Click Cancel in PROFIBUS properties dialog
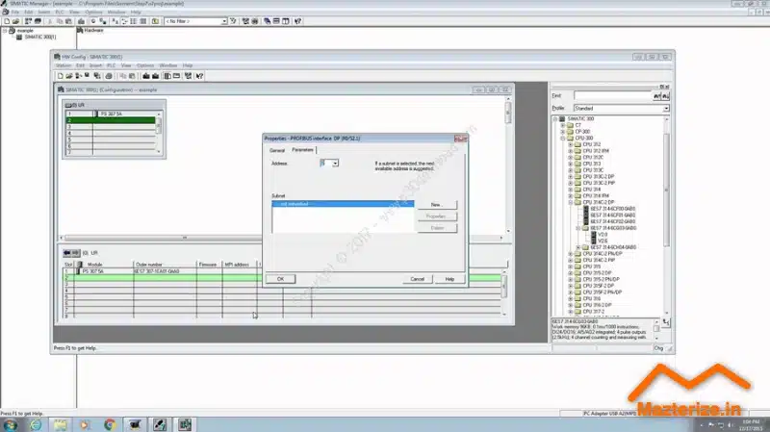 pos(417,279)
